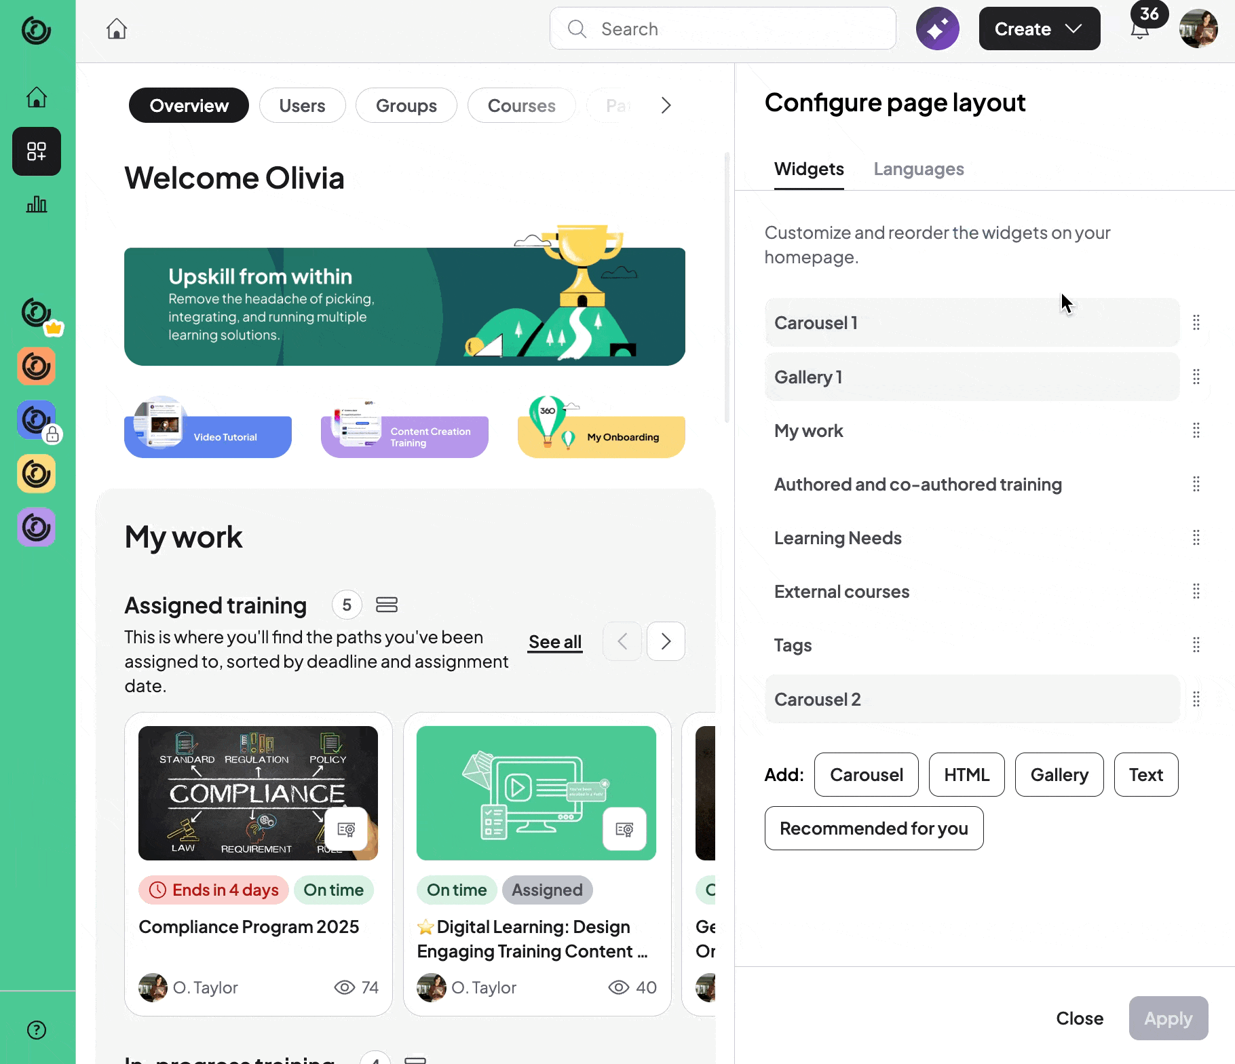Screen dimensions: 1235x1064
Task: Open the Home icon in the top bar
Action: tap(117, 28)
